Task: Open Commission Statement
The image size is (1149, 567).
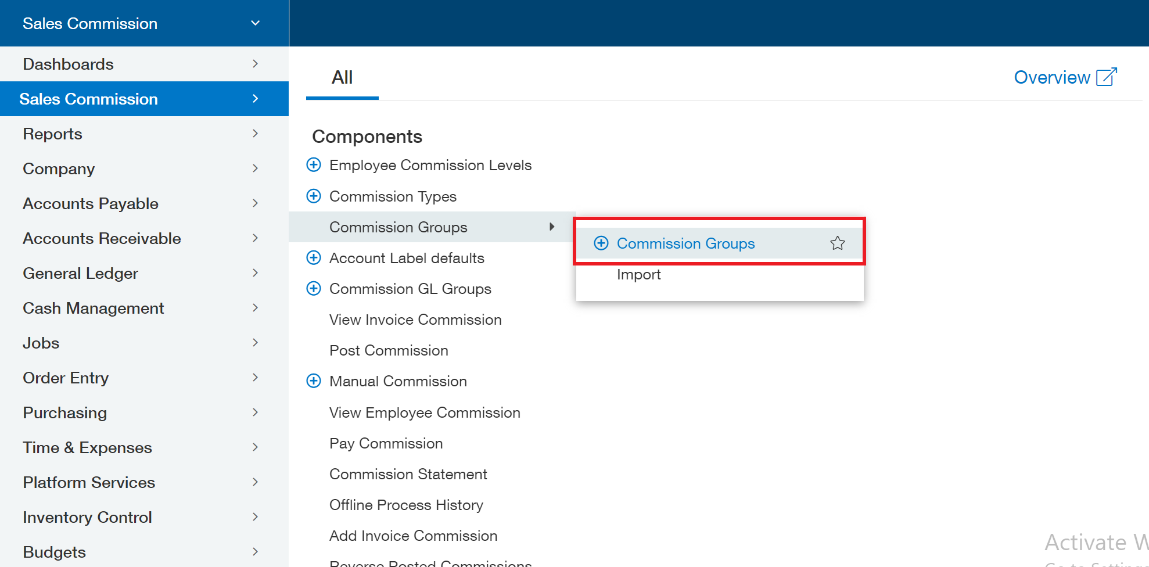Action: (x=408, y=474)
